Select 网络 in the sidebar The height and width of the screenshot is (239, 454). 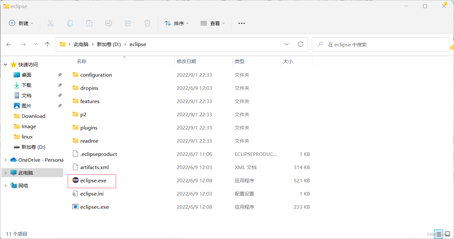(23, 186)
